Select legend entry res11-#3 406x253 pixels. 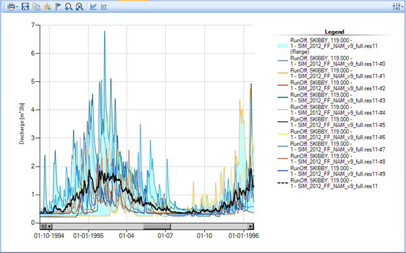pos(331,97)
